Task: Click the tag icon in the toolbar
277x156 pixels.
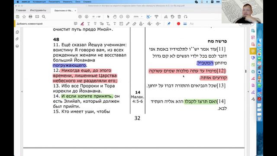Action: coord(173,16)
